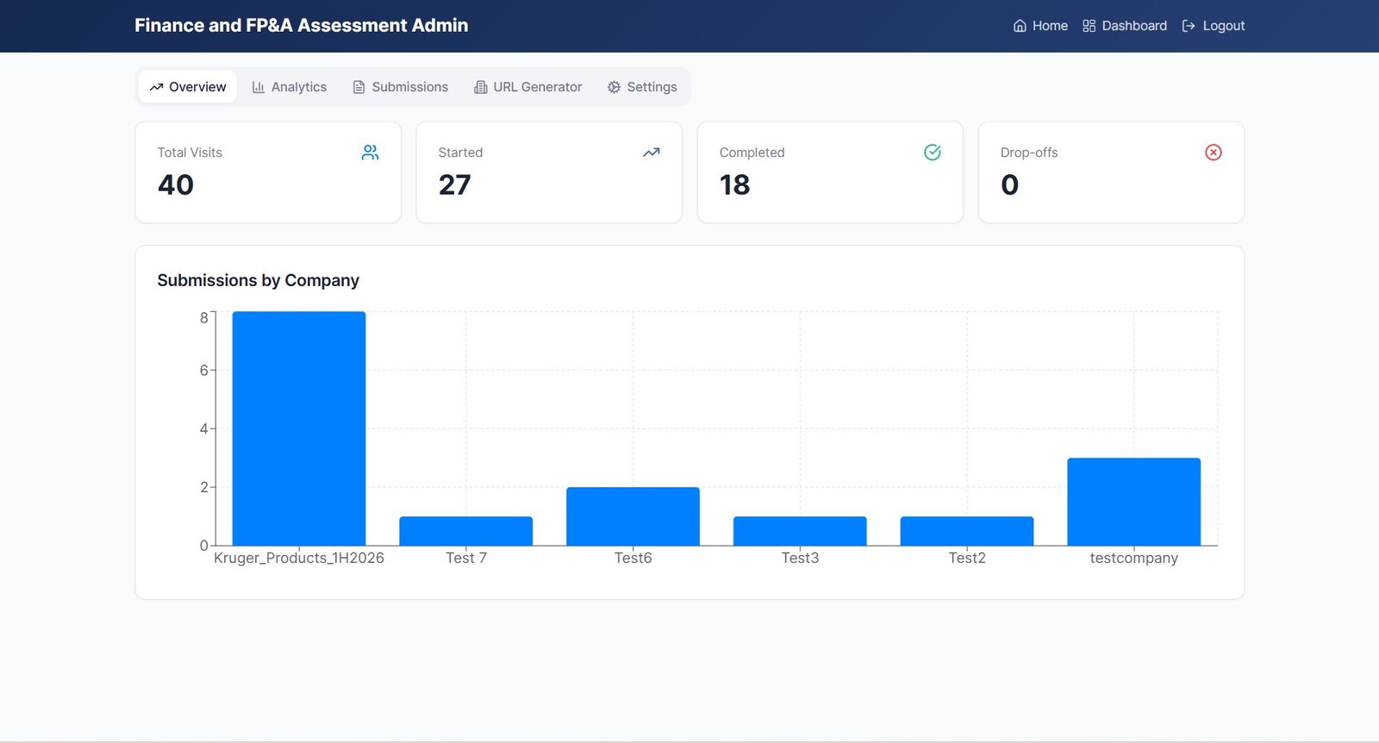Click the Drop-offs value 0
The width and height of the screenshot is (1379, 743).
(x=1010, y=184)
